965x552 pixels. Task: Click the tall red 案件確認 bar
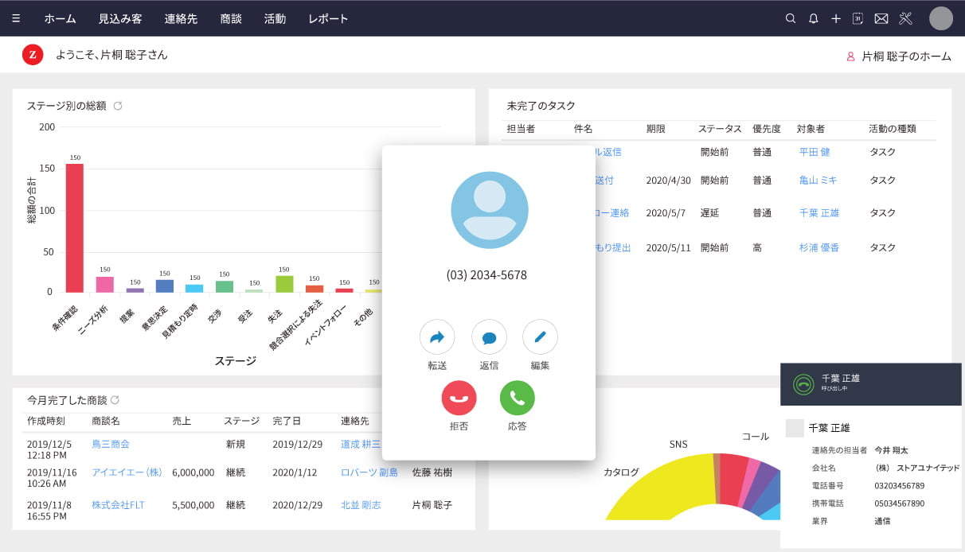[x=75, y=228]
